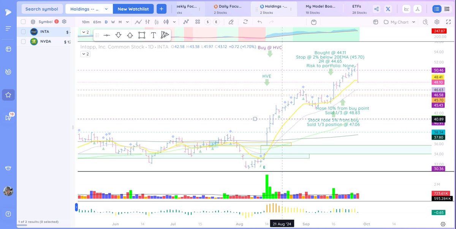Click the refresh chart icon
Screen dimensions: 456x229
[245, 22]
